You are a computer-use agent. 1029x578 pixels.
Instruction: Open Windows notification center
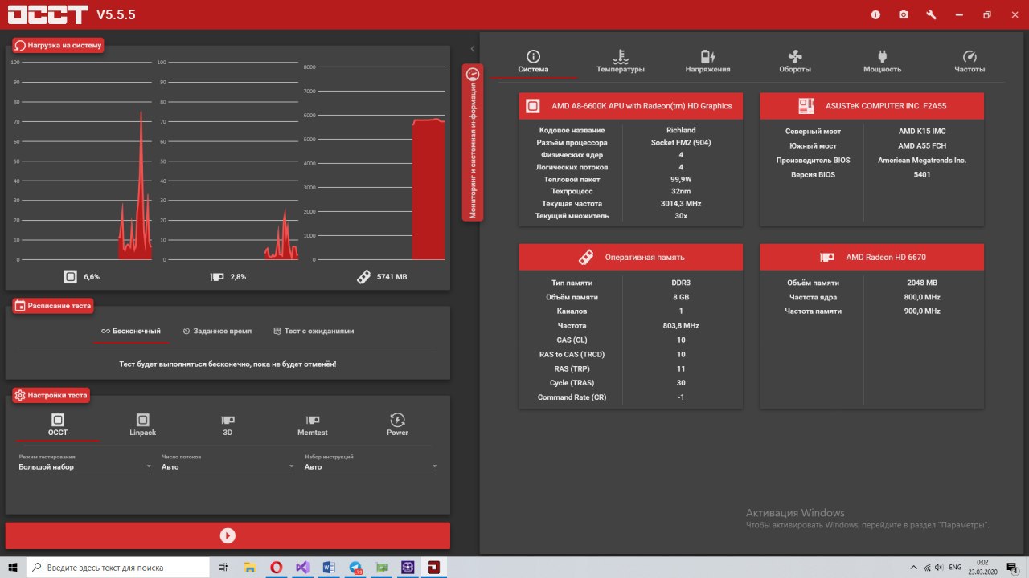coord(1011,567)
